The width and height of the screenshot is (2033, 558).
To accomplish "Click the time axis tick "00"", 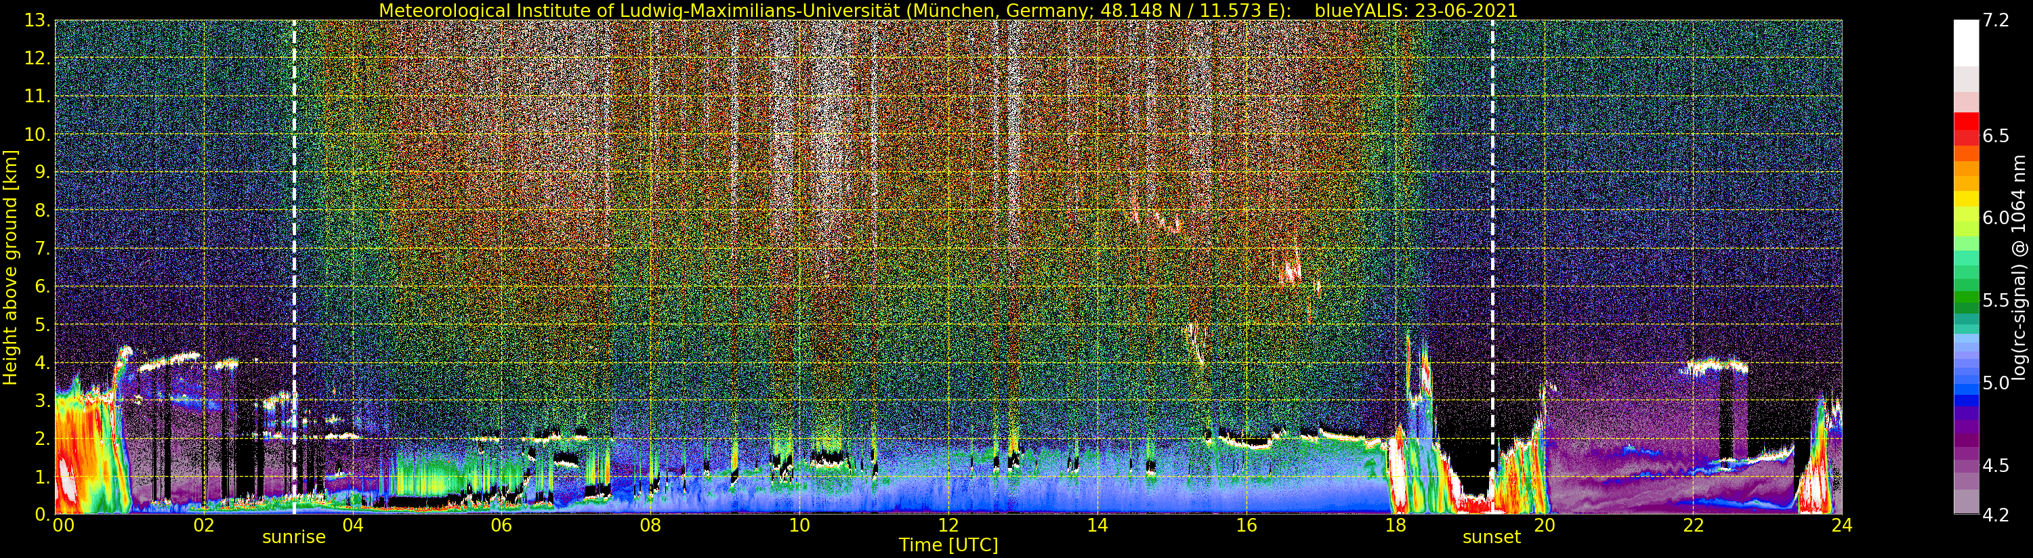I will coord(63,525).
